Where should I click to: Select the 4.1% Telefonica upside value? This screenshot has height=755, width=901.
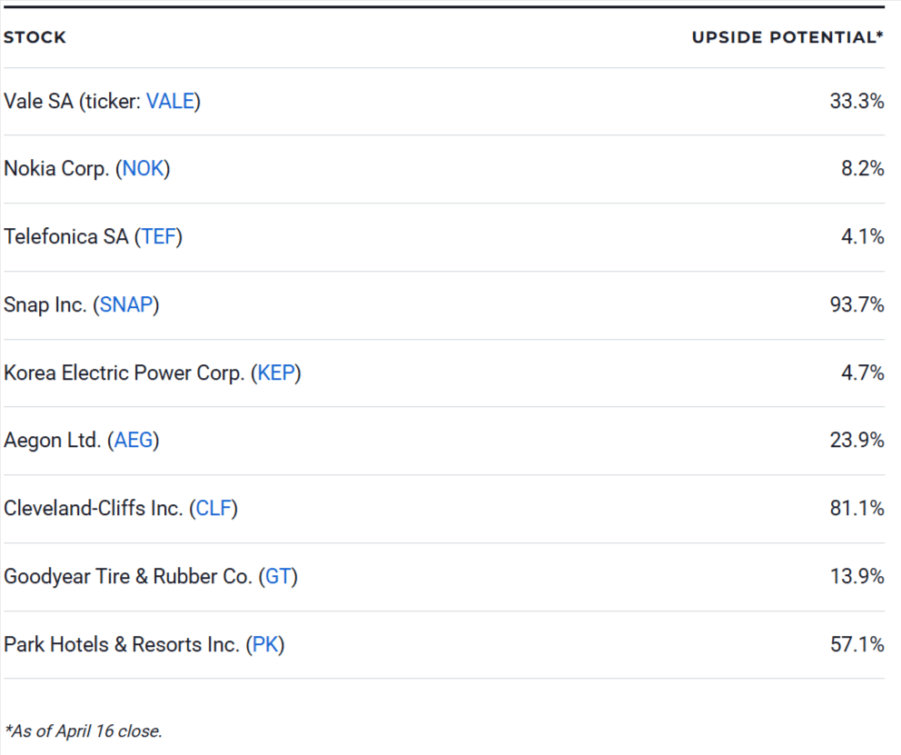point(862,237)
